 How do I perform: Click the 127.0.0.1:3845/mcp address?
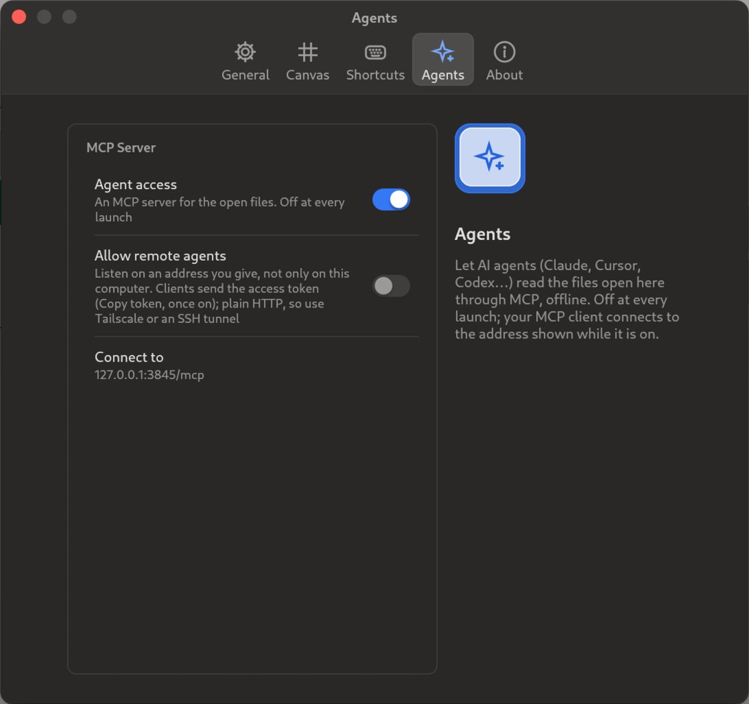pyautogui.click(x=149, y=375)
